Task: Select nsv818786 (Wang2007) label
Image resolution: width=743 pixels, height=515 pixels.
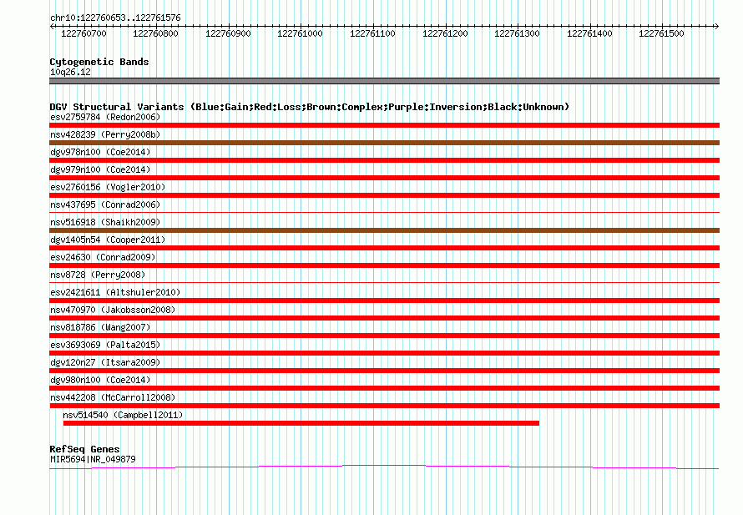Action: click(100, 327)
